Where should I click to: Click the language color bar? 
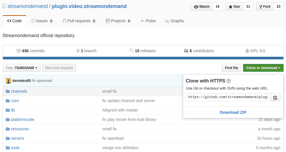pyautogui.click(x=143, y=58)
